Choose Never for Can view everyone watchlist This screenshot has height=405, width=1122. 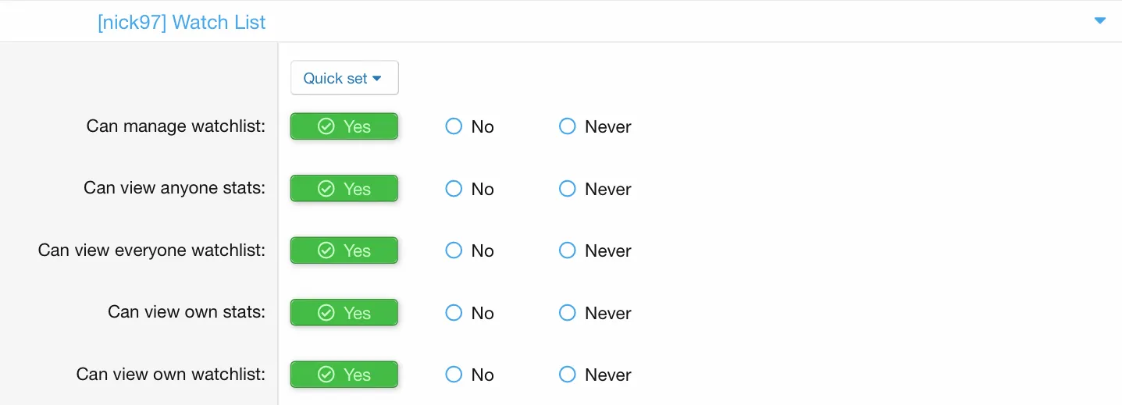coord(568,250)
